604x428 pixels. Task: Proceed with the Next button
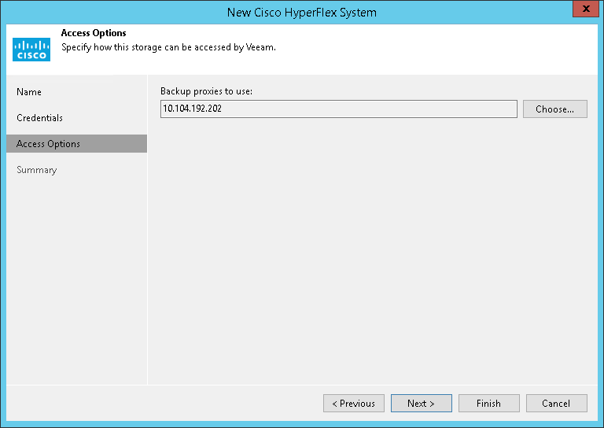422,404
